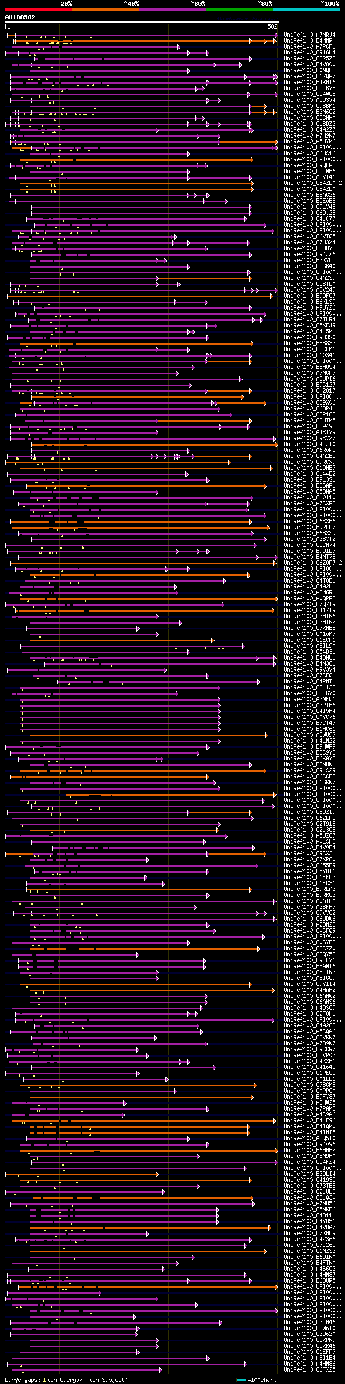Viewport: 345px width, 1384px height.
Task: Click UniRef100_Q89X06 label
Action: [309, 403]
